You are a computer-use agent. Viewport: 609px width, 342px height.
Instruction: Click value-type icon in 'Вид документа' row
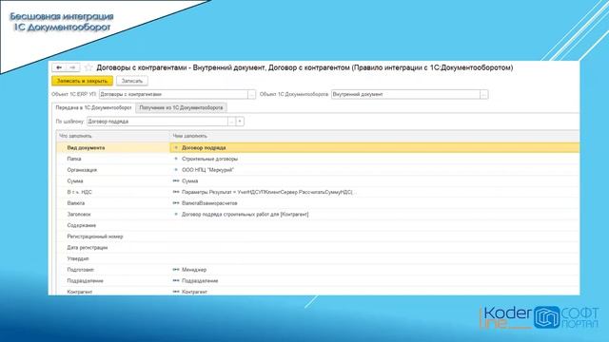(176, 148)
